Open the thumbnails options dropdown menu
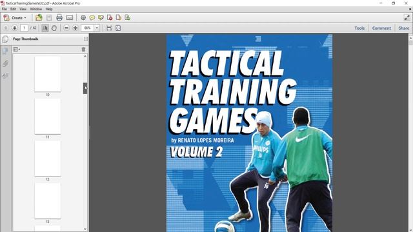Image resolution: width=413 pixels, height=232 pixels. [17, 49]
